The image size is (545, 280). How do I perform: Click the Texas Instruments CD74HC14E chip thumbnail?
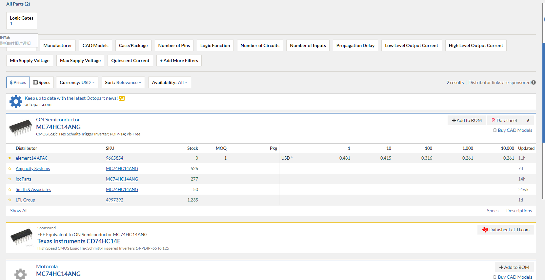22,237
